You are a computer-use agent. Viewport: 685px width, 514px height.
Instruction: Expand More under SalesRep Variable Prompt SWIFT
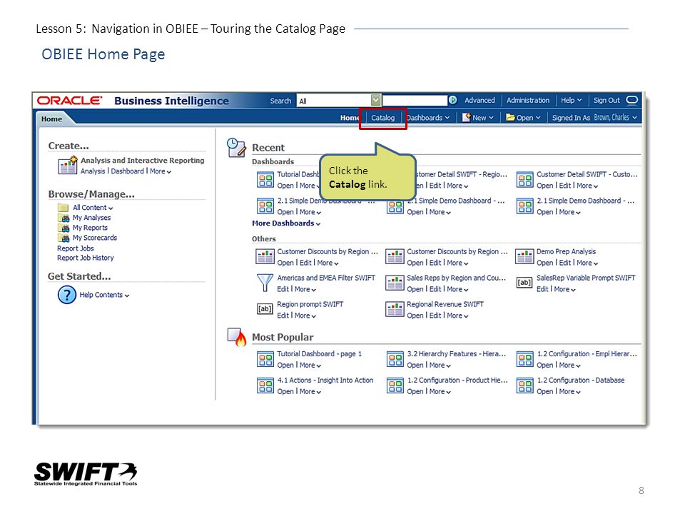click(564, 289)
